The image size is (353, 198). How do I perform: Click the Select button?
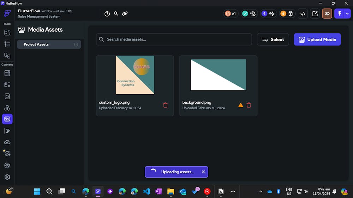[x=273, y=39]
